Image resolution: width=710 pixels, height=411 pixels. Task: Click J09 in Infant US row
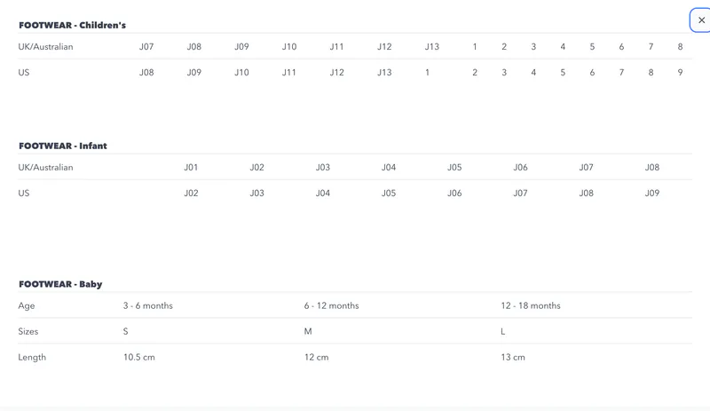click(651, 193)
